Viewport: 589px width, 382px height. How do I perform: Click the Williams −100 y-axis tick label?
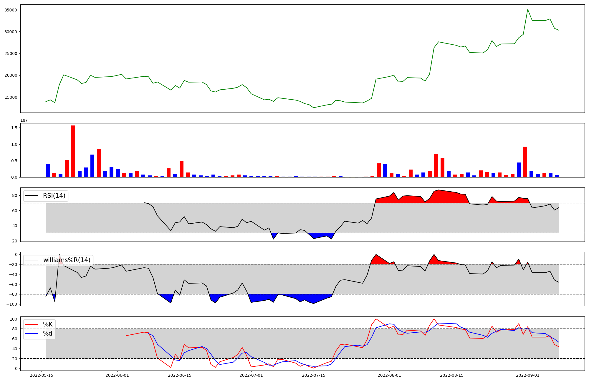point(12,304)
